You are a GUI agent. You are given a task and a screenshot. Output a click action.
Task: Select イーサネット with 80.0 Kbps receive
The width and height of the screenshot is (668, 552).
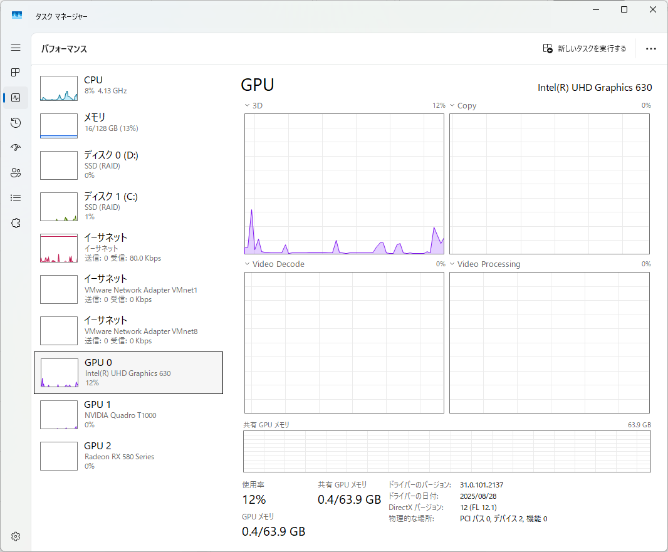(128, 247)
